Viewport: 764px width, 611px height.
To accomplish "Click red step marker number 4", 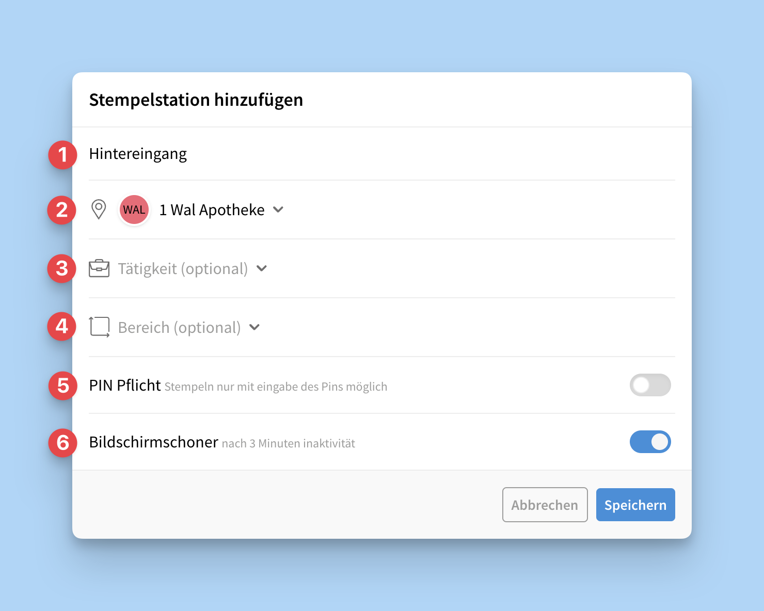I will [62, 326].
